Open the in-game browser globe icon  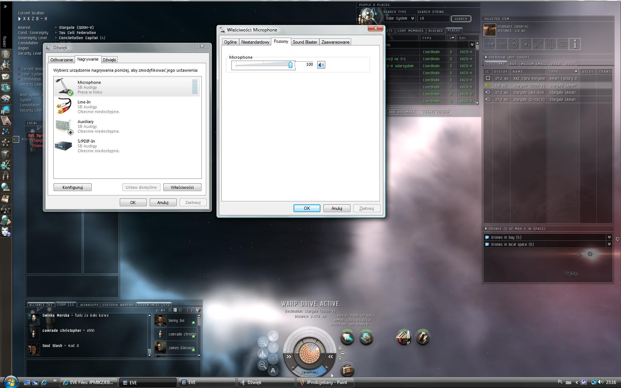6,187
